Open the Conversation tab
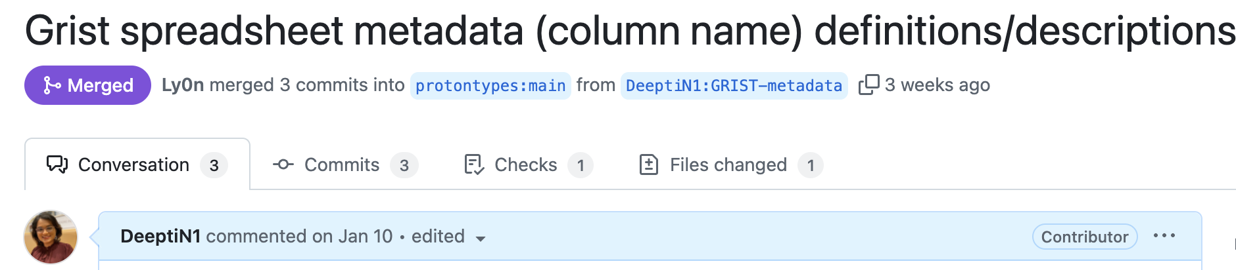Screen dimensions: 1236x270 tap(137, 164)
